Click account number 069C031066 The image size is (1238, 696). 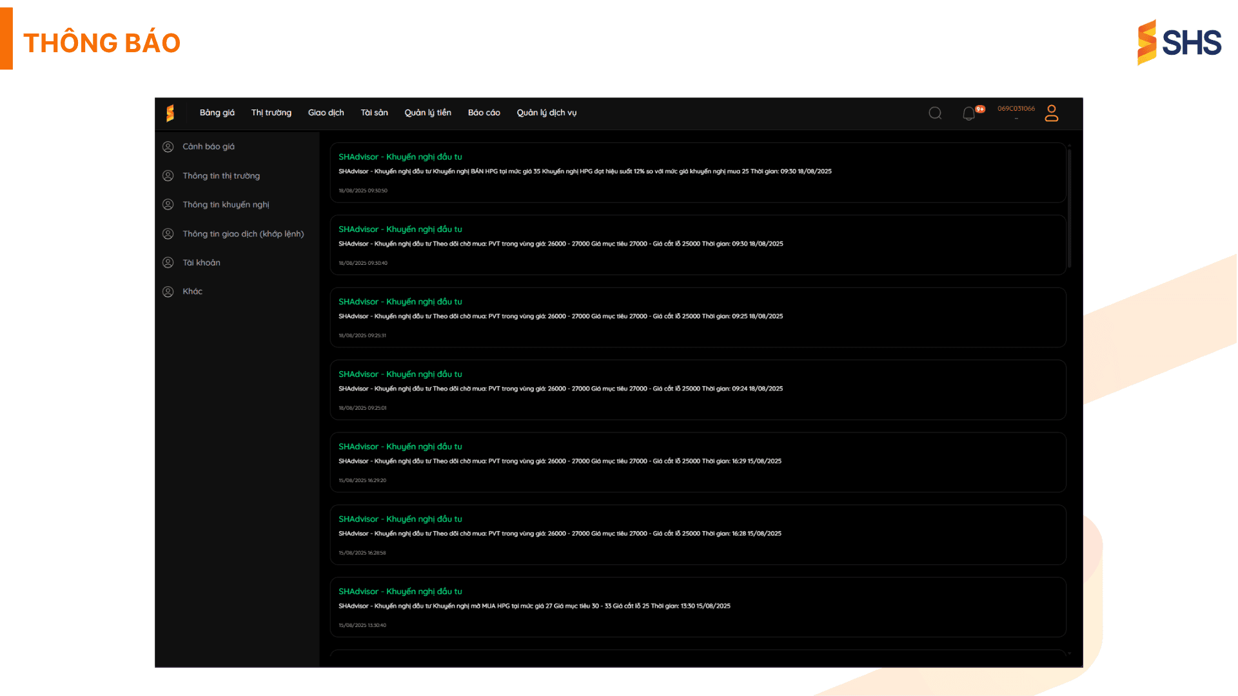[x=1016, y=109]
